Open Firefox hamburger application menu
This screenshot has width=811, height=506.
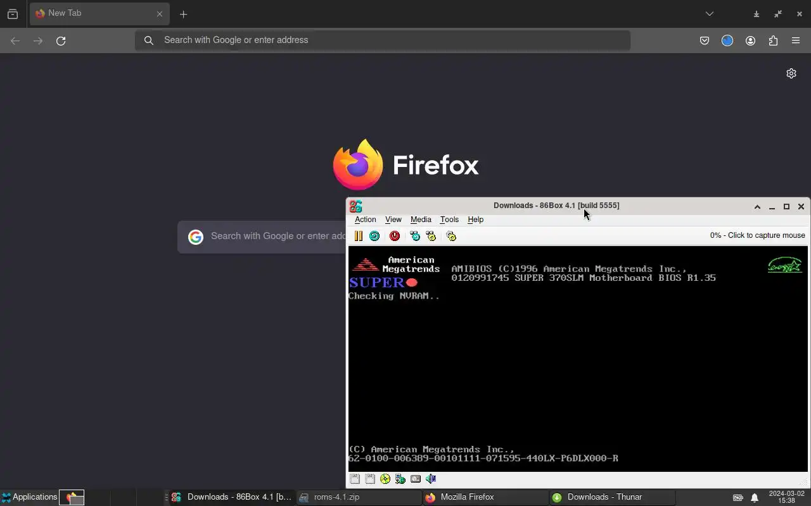tap(796, 41)
